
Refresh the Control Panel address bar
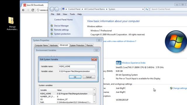[147, 9]
